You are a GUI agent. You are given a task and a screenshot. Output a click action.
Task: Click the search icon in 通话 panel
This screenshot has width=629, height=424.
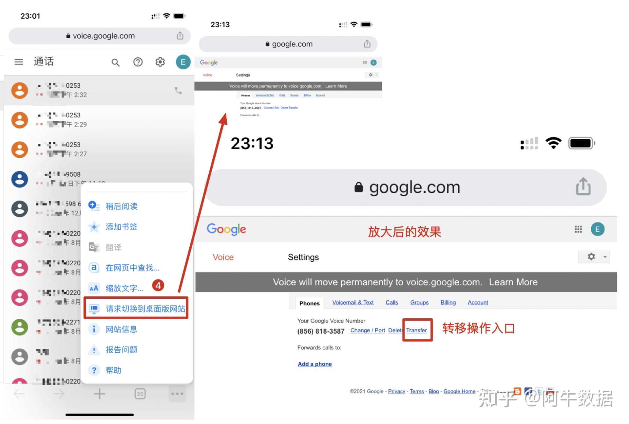point(115,62)
